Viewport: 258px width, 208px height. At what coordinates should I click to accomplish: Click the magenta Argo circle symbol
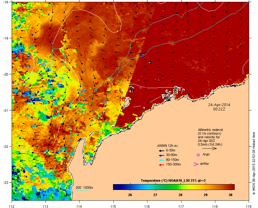[x=198, y=155]
